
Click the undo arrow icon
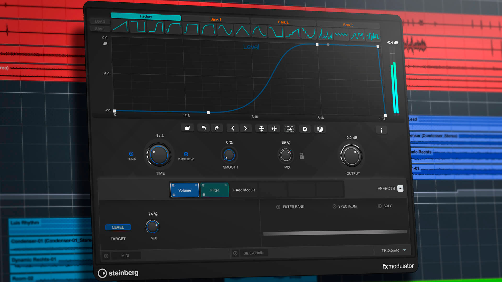pos(203,128)
